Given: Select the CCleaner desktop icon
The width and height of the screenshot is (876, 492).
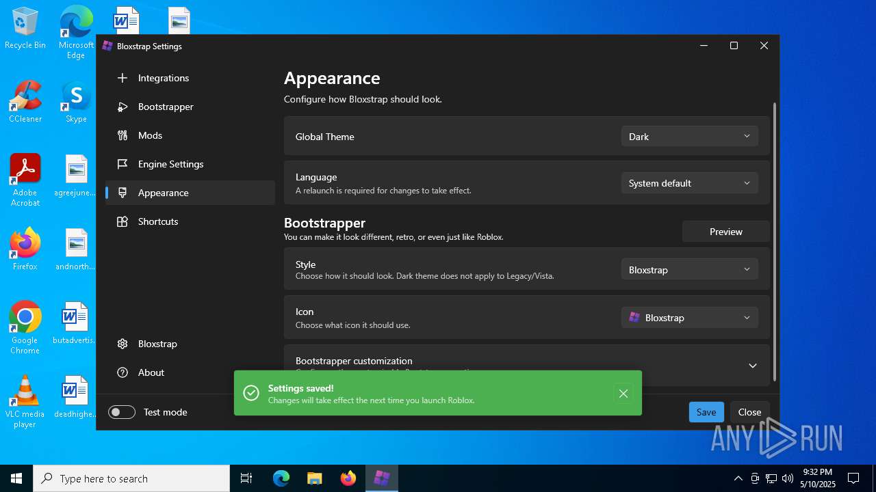Looking at the screenshot, I should pyautogui.click(x=25, y=102).
